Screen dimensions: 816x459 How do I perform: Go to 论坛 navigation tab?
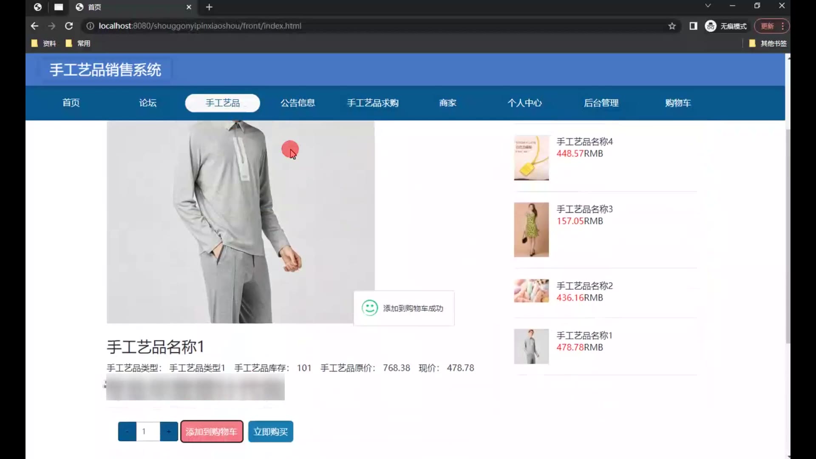[x=147, y=103]
